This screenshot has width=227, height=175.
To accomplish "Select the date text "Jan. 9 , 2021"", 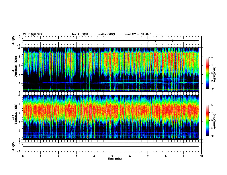I will click(x=80, y=34).
